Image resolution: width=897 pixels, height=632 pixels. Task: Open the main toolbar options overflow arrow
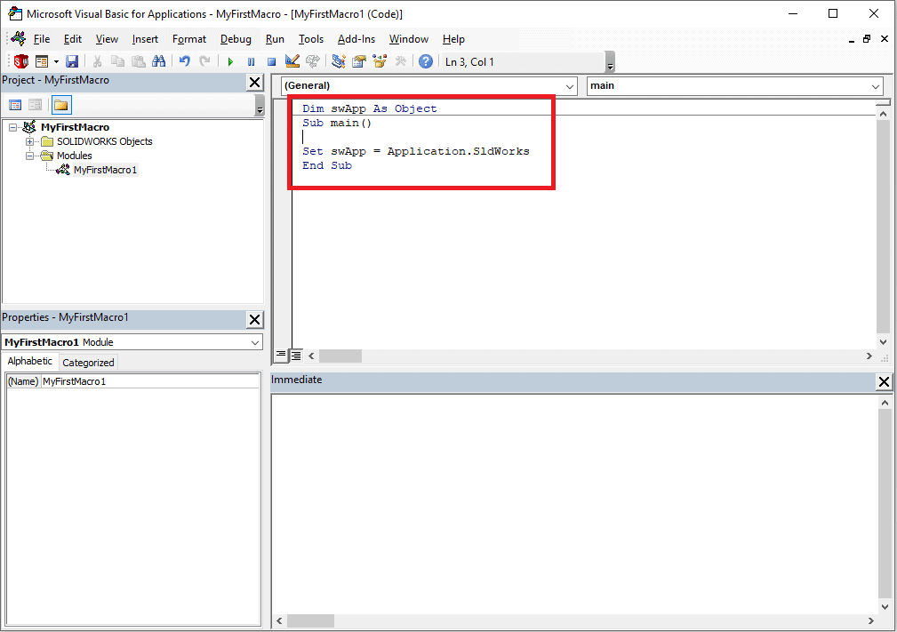click(611, 63)
